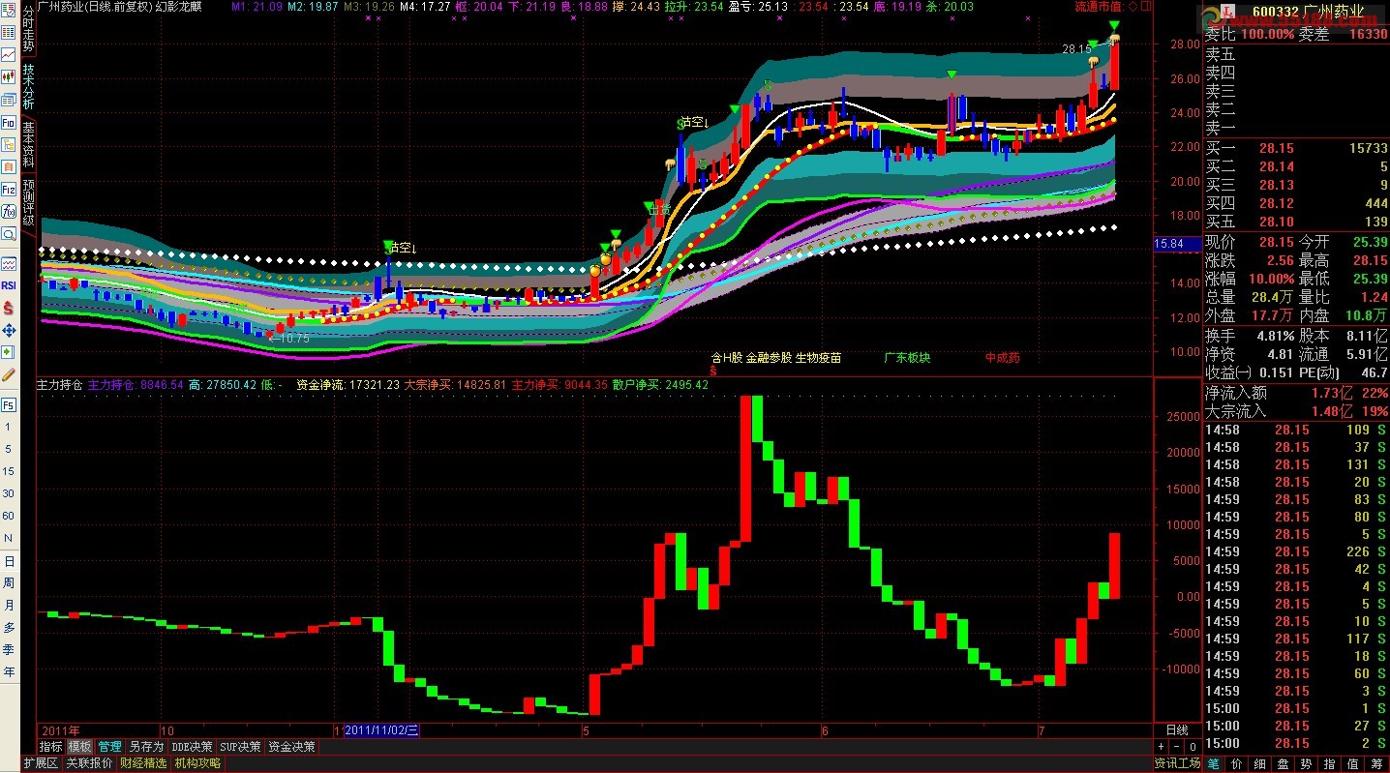
Task: Switch to the 模板 tab
Action: pos(79,747)
